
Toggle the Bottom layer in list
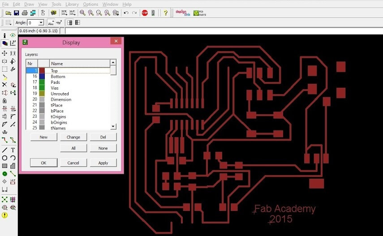68,77
